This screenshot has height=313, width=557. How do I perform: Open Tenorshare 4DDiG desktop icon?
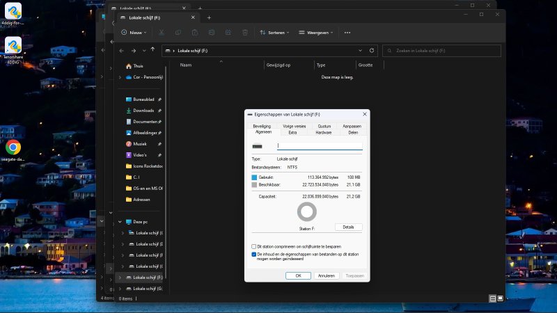pos(13,45)
